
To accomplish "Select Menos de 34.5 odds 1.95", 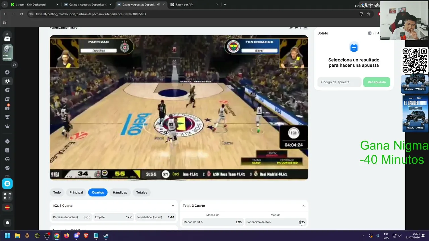I will pos(212,222).
